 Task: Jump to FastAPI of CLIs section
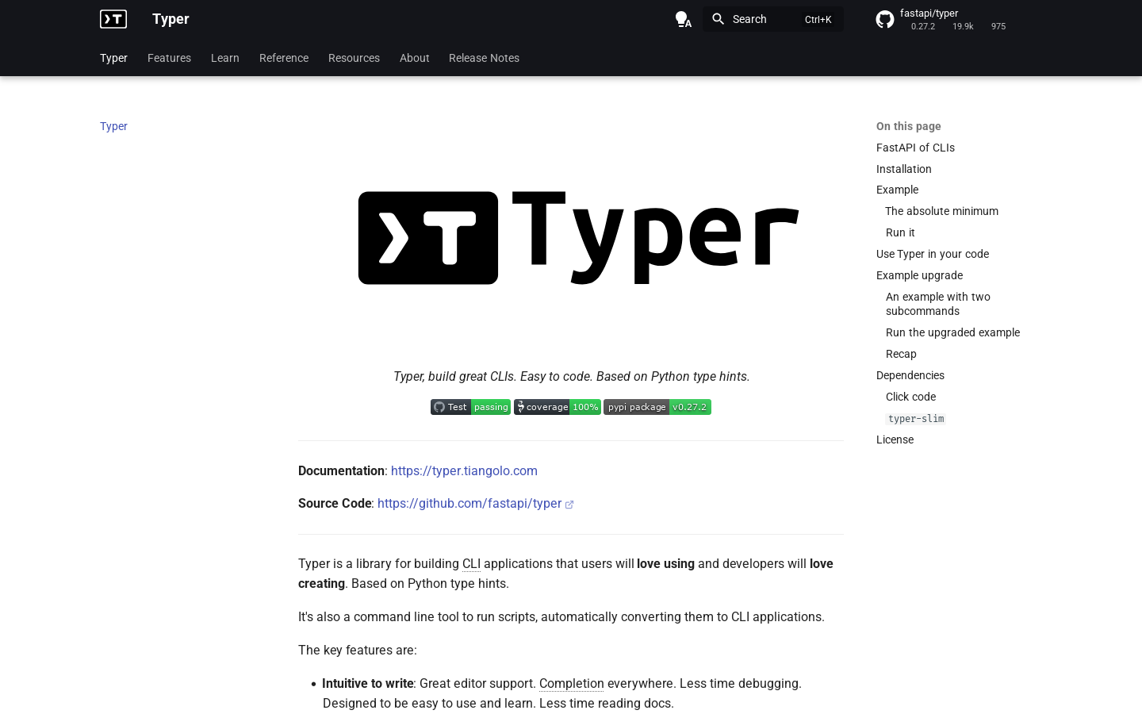[x=915, y=148]
